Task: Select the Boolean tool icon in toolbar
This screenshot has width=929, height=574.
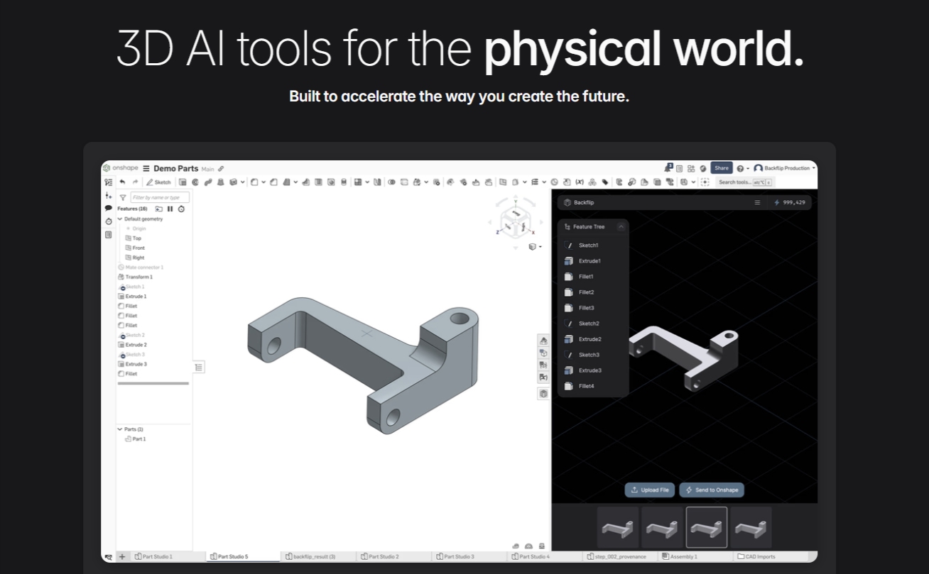Action: coord(392,182)
